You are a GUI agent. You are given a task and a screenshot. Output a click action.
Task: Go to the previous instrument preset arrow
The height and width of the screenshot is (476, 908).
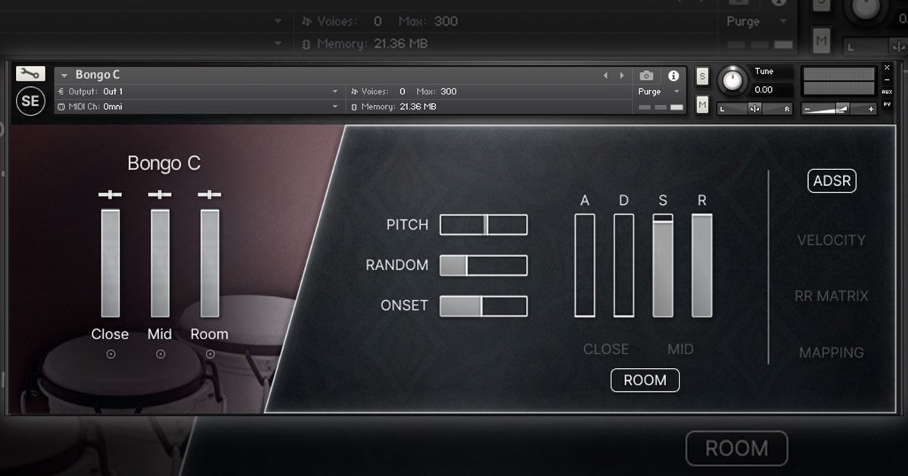(x=605, y=76)
